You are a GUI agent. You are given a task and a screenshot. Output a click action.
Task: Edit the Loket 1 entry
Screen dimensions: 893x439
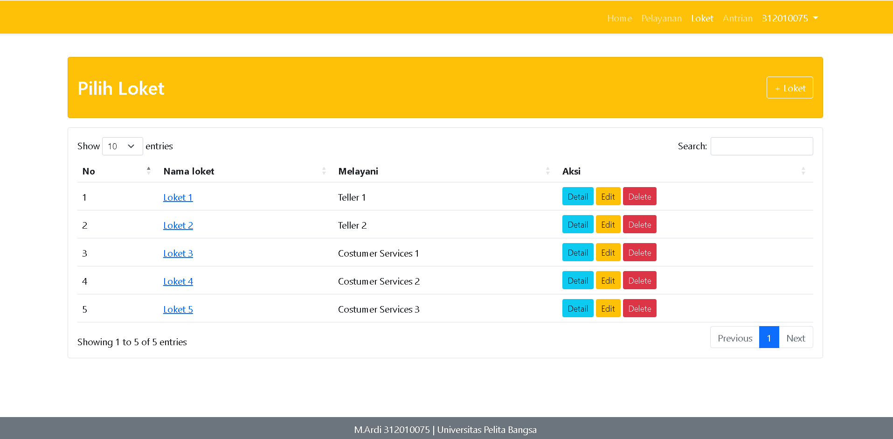[608, 196]
